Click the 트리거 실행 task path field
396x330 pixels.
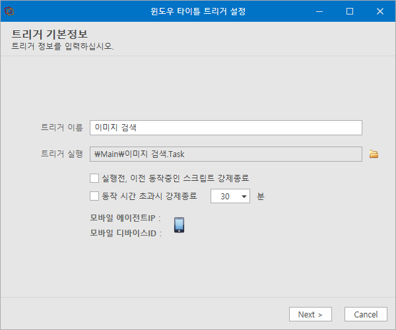[226, 154]
